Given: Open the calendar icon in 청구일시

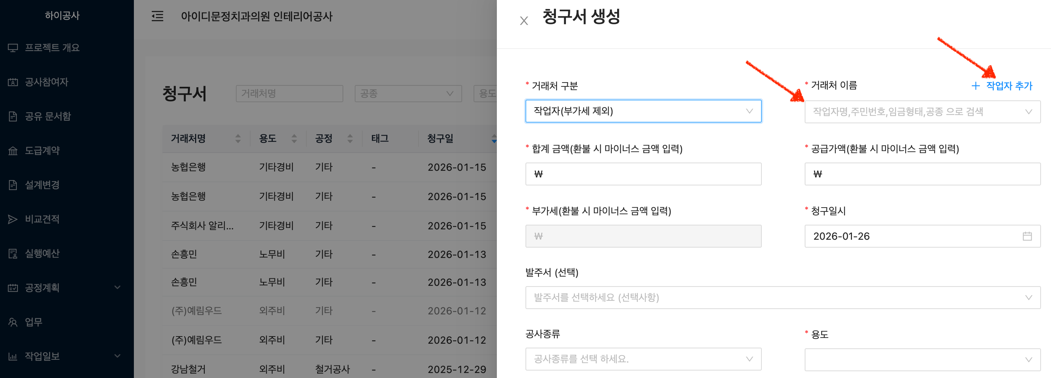Looking at the screenshot, I should click(x=1027, y=236).
